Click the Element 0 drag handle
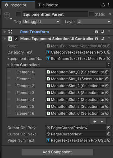This screenshot has height=158, width=113. [x=9, y=71]
